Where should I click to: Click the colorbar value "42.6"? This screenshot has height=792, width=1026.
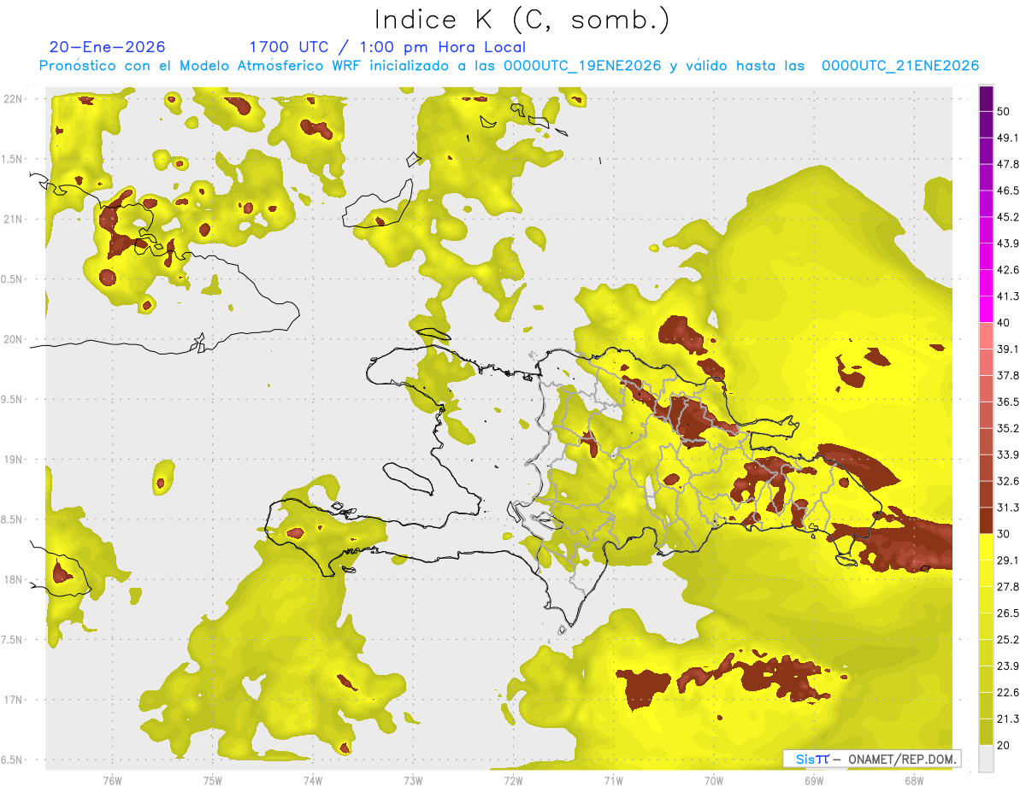(x=1008, y=270)
